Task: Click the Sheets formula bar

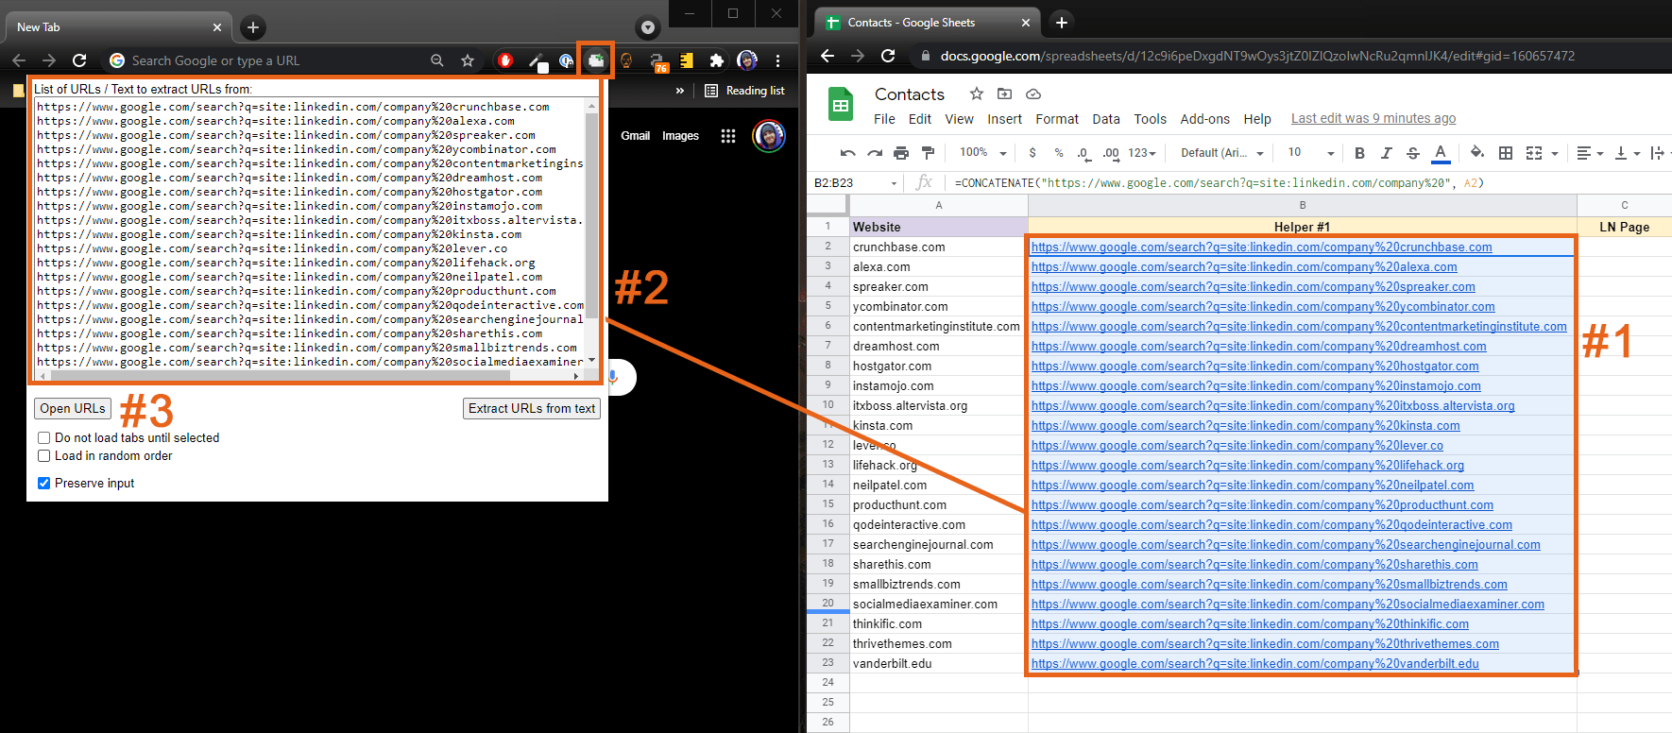Action: coord(1309,183)
